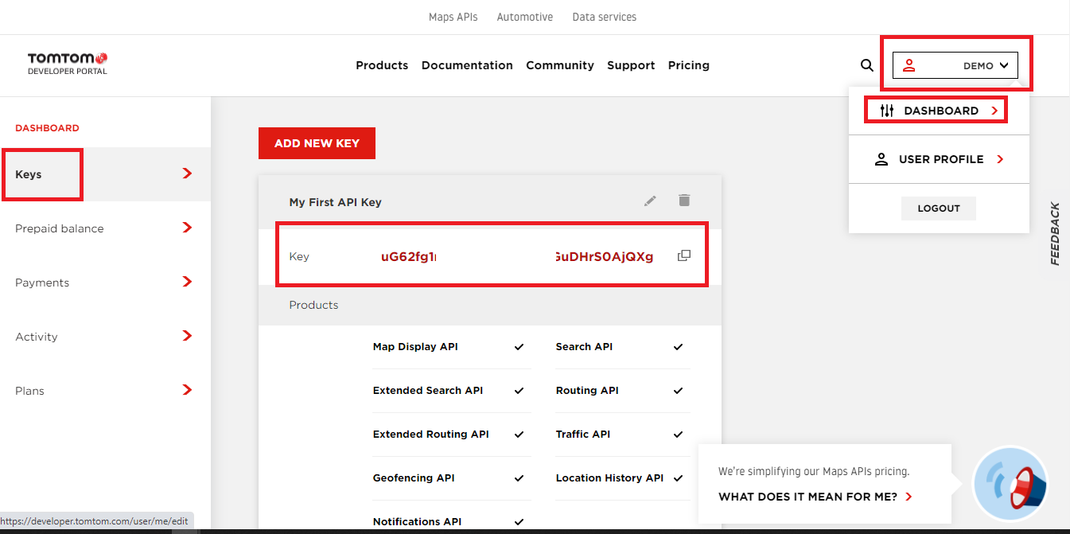
Task: Select Dashboard from the account menu
Action: 941,111
